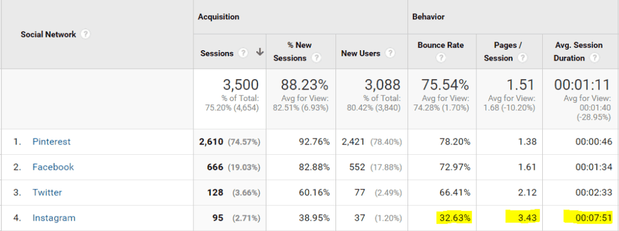Select the Twitter row link

pos(47,193)
